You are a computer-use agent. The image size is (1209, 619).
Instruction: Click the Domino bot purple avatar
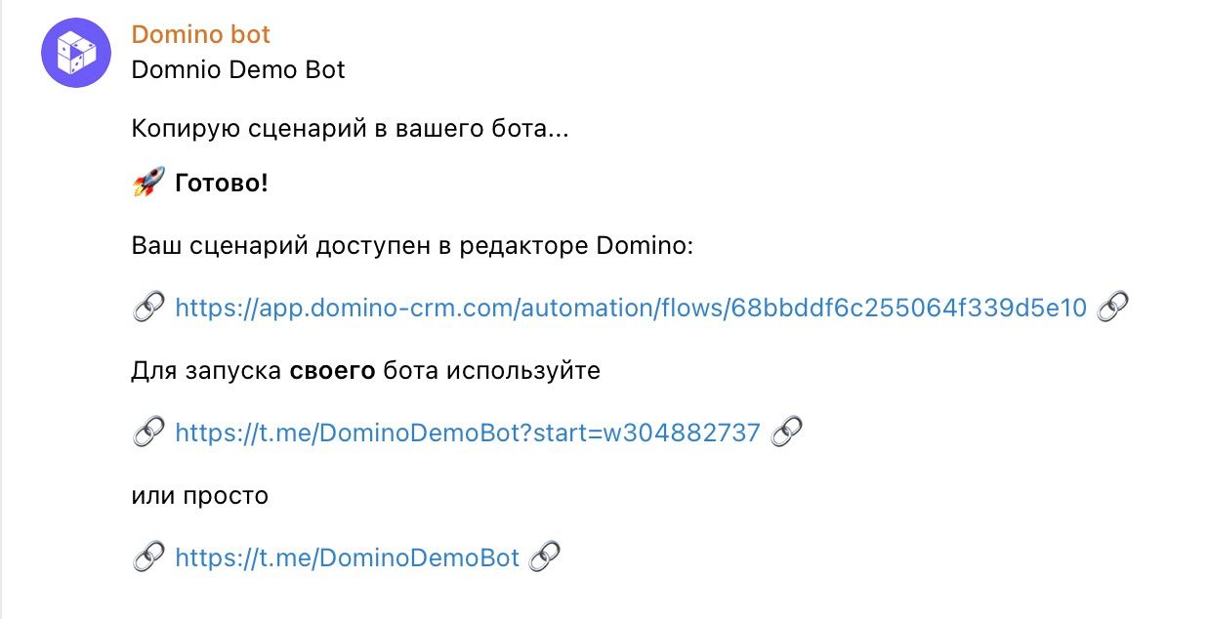point(75,52)
